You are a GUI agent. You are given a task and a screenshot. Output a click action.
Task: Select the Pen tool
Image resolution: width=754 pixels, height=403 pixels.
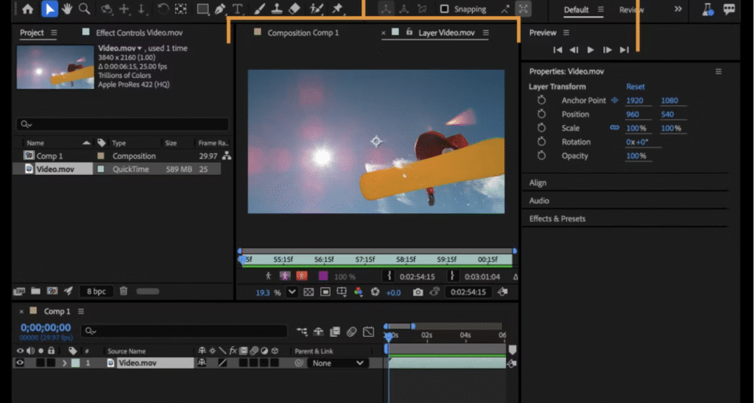[x=220, y=9]
